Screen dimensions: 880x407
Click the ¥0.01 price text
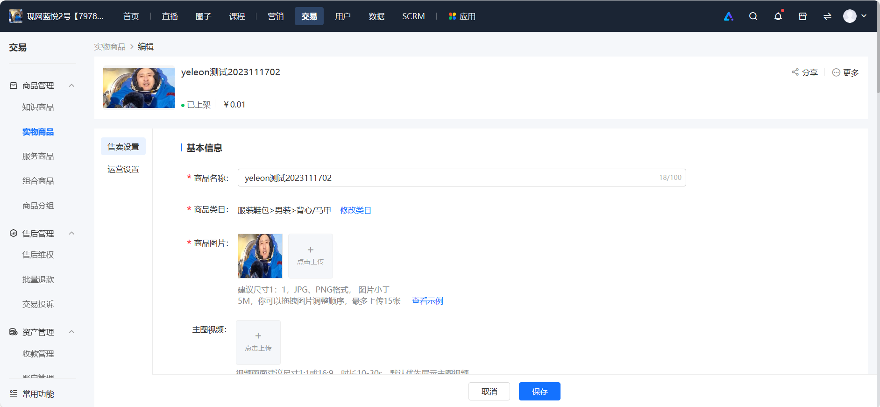click(x=234, y=105)
